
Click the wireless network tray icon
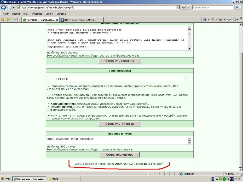[232, 179]
